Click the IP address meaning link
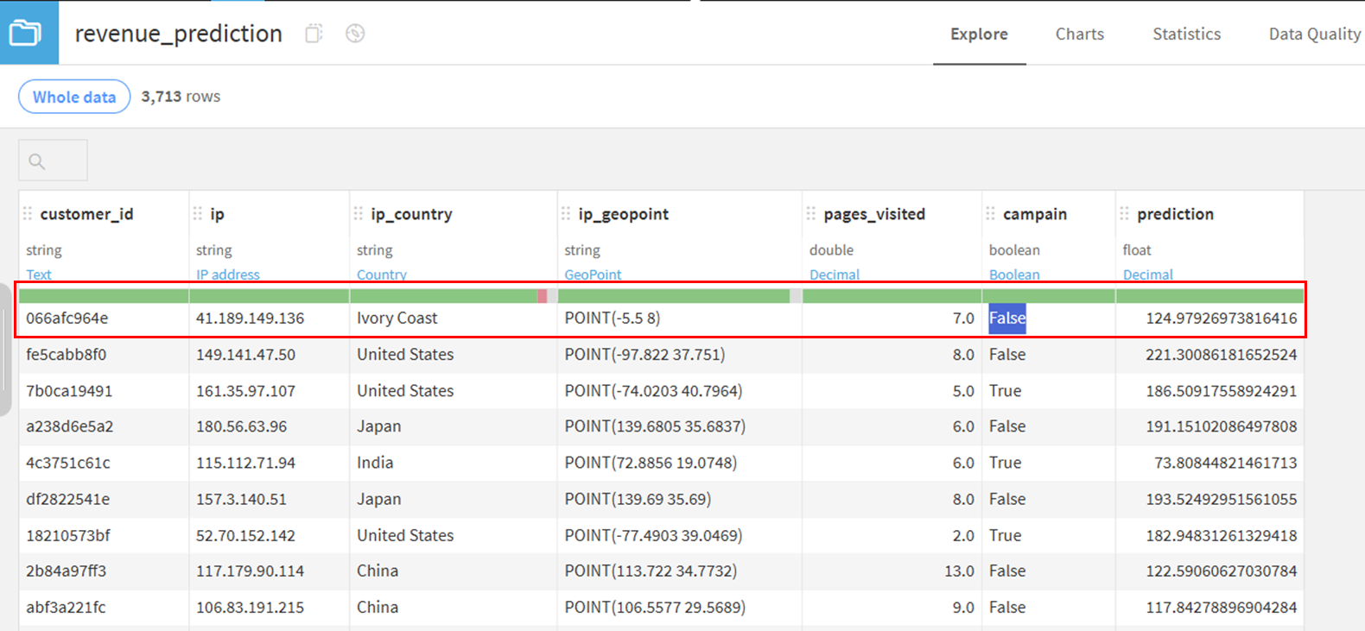This screenshot has width=1365, height=631. tap(228, 274)
